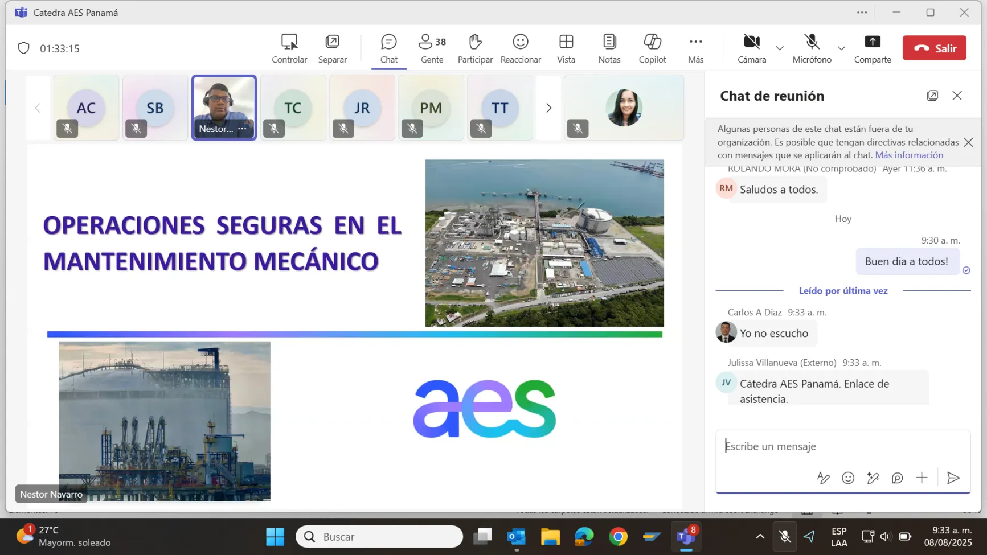Show next participants with right chevron

(548, 108)
